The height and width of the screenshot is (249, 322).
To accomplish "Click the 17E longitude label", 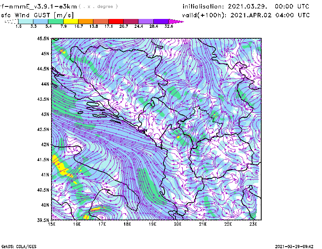I will coord(102,224).
